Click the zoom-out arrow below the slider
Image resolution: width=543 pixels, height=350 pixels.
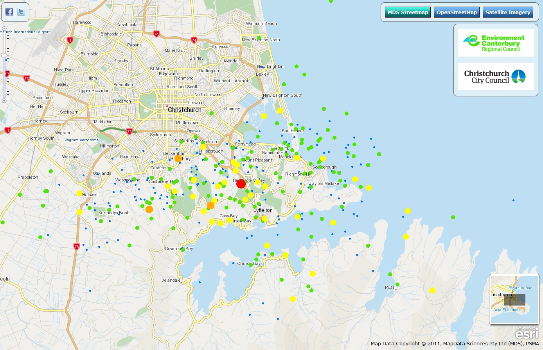[4, 101]
